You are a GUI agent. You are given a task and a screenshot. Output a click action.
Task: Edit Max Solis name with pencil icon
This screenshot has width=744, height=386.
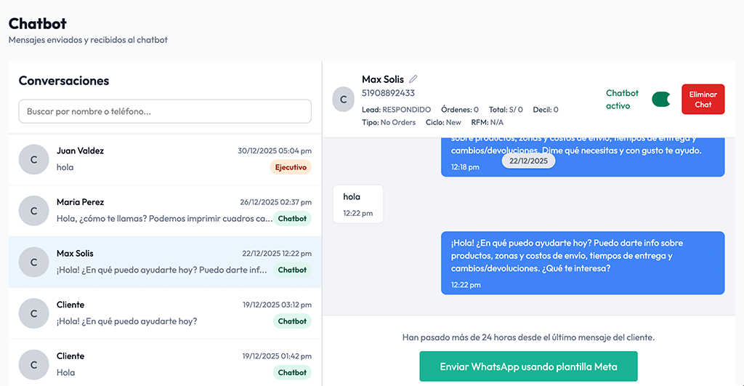413,79
